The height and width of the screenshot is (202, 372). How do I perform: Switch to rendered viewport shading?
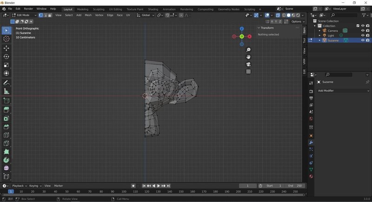[298, 15]
